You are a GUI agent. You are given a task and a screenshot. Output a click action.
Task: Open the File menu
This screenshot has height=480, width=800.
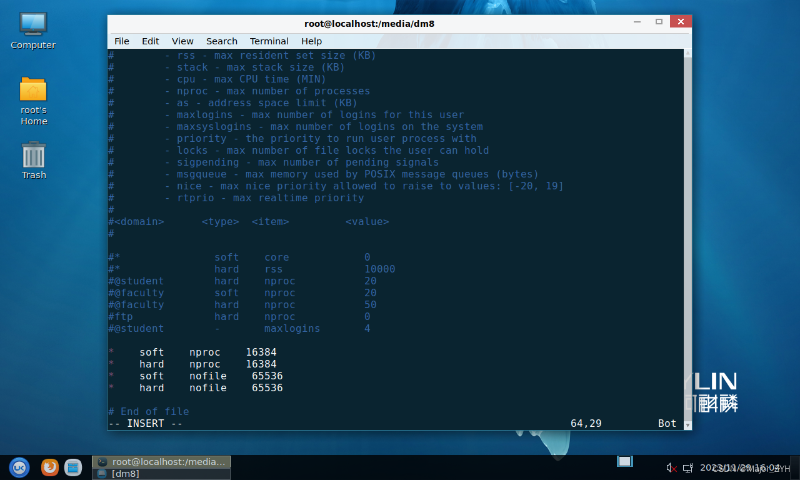coord(122,41)
